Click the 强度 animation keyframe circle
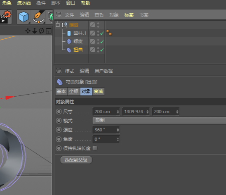The width and height of the screenshot is (226, 195). coord(59,130)
